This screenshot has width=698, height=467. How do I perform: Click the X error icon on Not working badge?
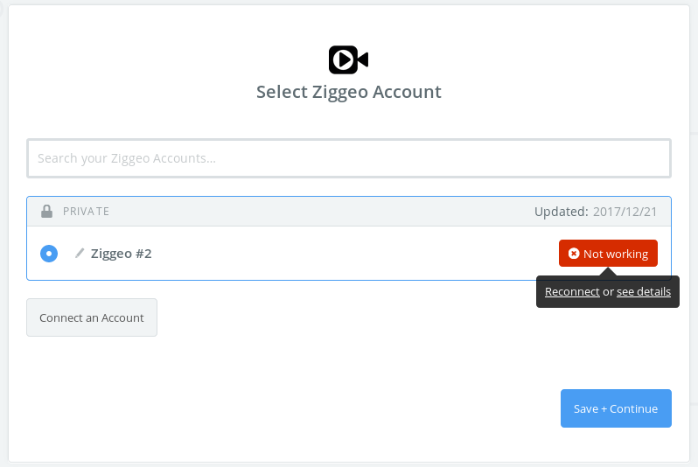click(x=574, y=254)
